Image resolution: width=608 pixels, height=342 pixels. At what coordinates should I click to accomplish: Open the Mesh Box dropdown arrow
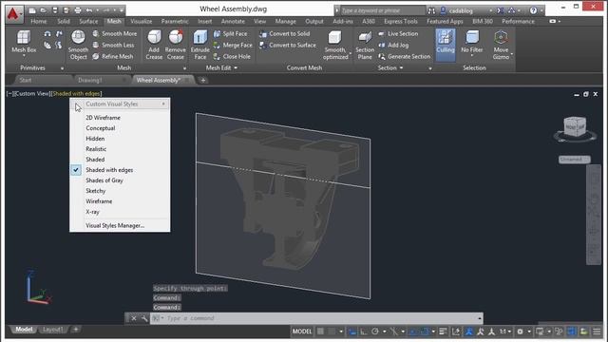(24, 56)
